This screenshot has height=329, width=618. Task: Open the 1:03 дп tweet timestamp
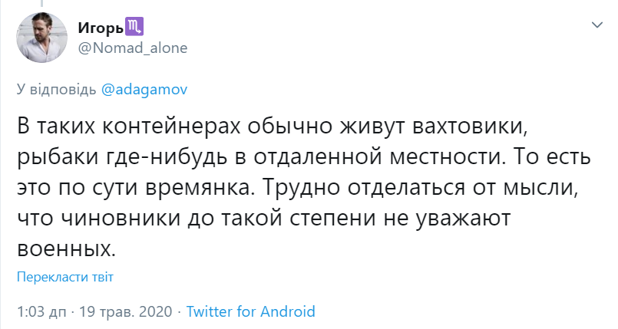[x=42, y=311]
